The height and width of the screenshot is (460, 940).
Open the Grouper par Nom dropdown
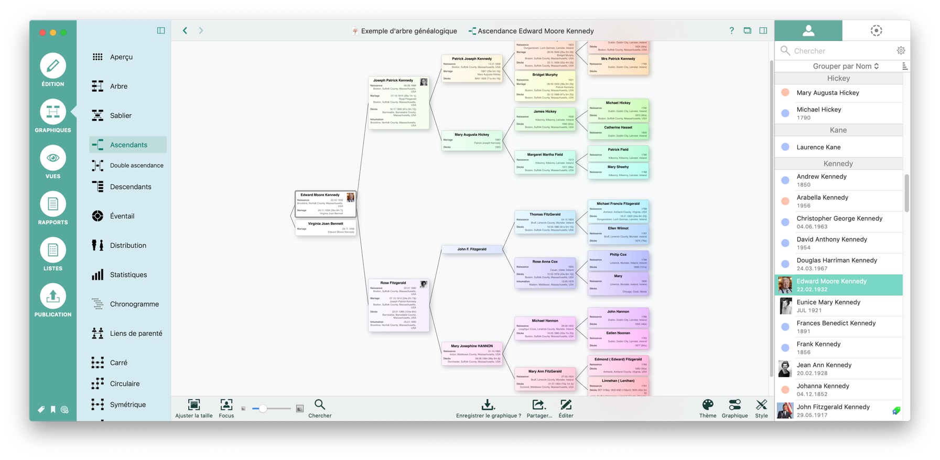846,66
